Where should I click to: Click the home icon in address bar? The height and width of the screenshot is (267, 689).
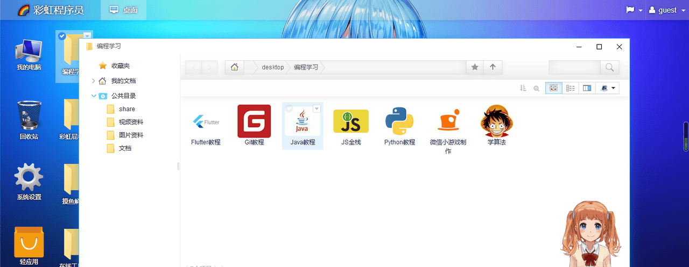234,67
